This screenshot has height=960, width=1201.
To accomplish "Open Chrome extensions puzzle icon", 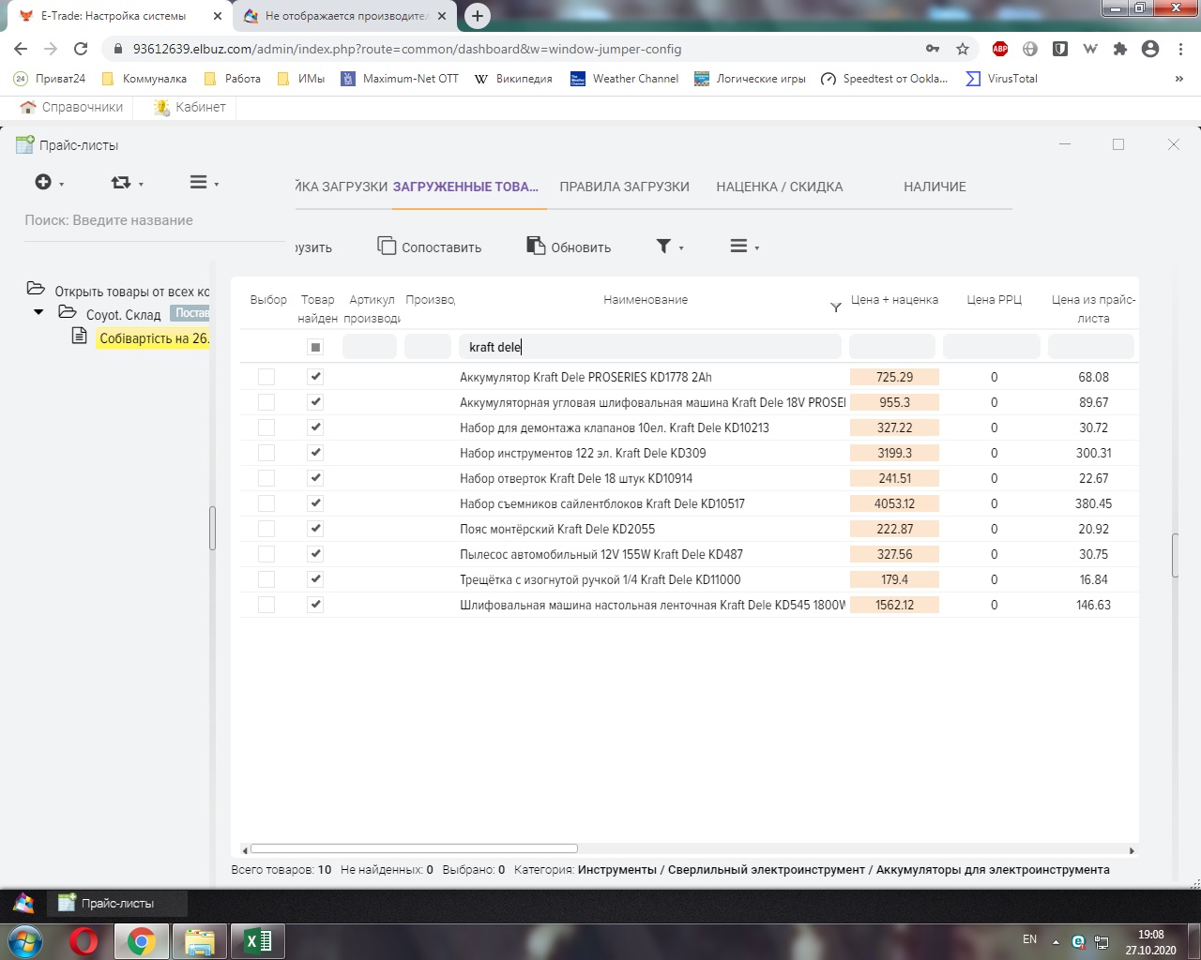I will [x=1120, y=49].
